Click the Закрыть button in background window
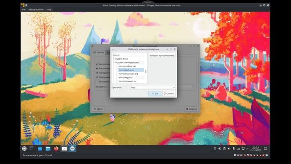291x164 pixels. click(192, 109)
